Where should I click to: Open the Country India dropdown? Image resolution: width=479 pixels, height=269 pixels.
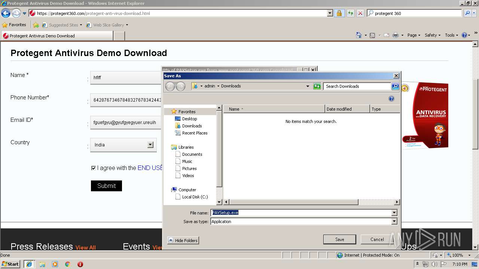click(x=150, y=145)
